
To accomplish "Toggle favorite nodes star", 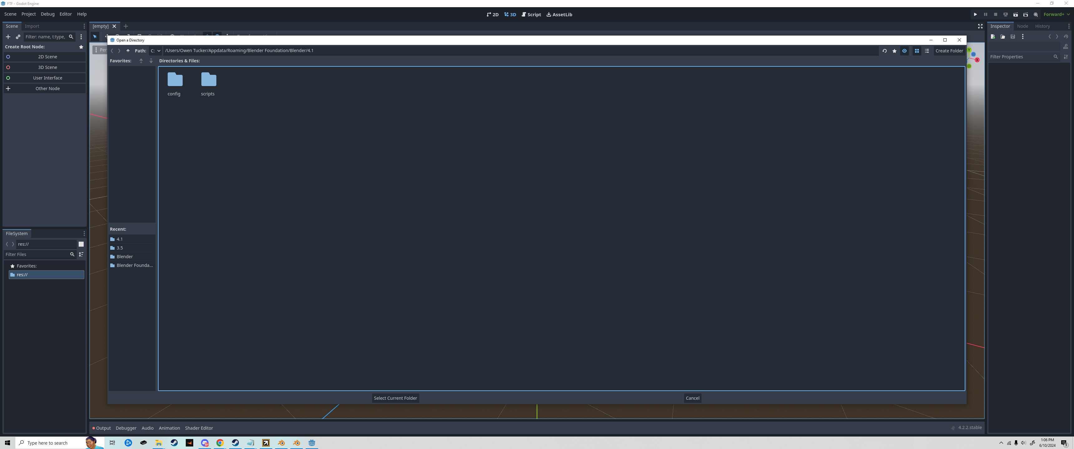I will [81, 47].
